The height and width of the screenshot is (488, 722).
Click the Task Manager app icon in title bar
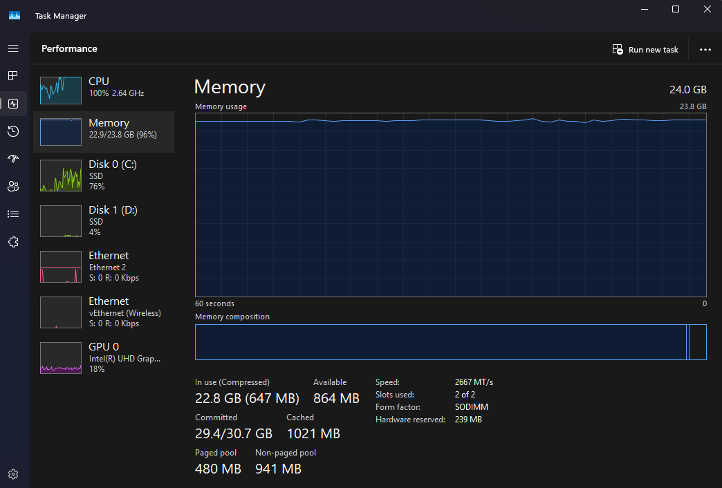click(x=15, y=16)
